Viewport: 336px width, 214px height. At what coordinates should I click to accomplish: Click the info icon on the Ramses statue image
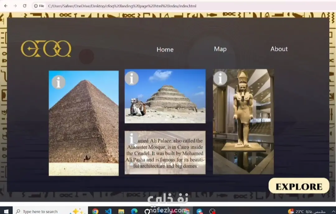220,78
